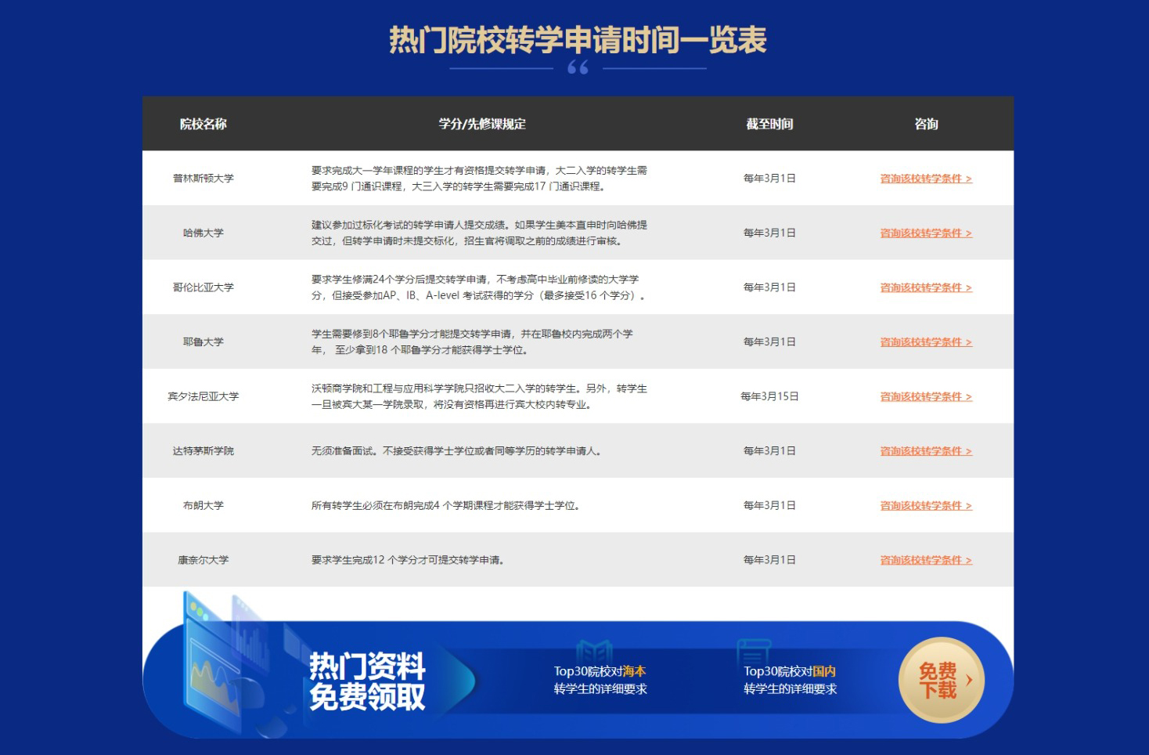Click Columbia's 要求学生修满24个学分 requirement text
The width and height of the screenshot is (1149, 755).
[479, 287]
